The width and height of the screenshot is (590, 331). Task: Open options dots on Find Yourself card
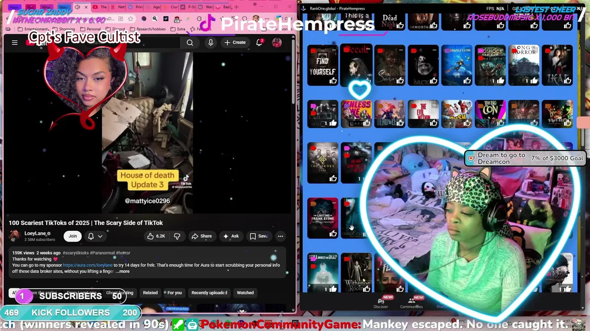coord(334,50)
